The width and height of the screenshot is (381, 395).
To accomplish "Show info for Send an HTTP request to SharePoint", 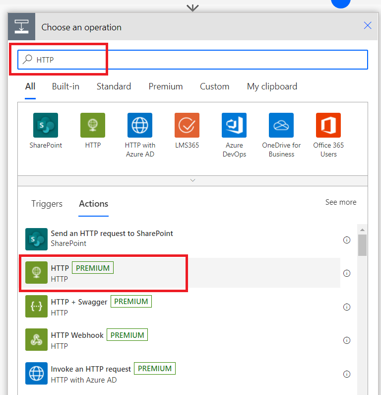I will [347, 240].
